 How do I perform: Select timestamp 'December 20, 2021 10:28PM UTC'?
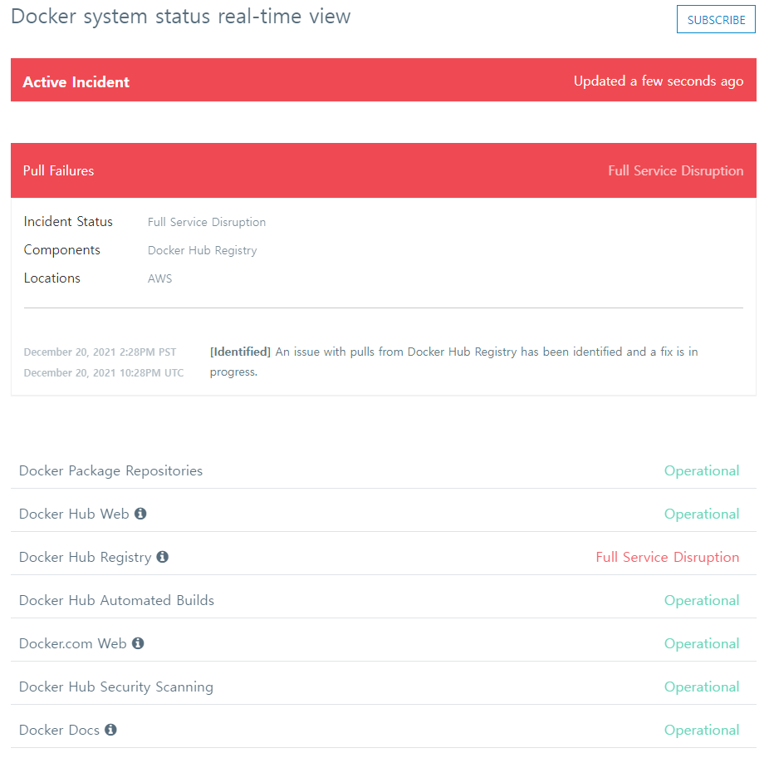(104, 372)
